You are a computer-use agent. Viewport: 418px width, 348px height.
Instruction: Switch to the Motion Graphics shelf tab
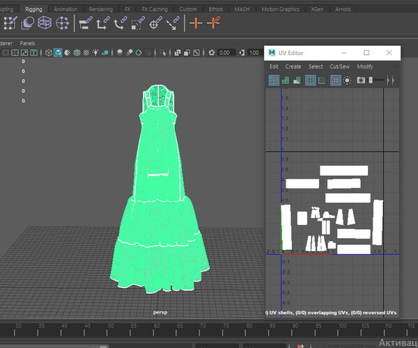[281, 9]
